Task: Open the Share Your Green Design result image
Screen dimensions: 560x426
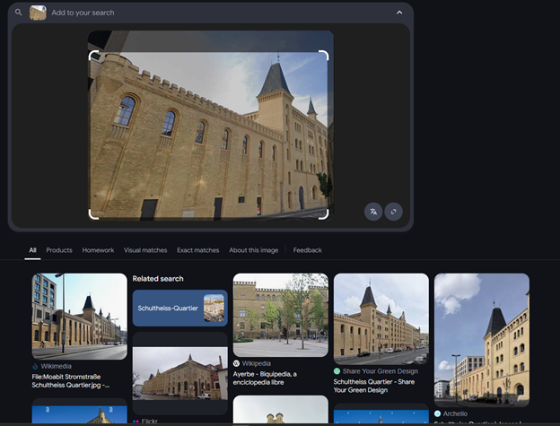Action: [x=381, y=319]
